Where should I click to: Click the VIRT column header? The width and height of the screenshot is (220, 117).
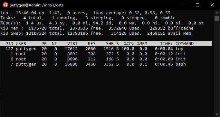[x=72, y=44]
